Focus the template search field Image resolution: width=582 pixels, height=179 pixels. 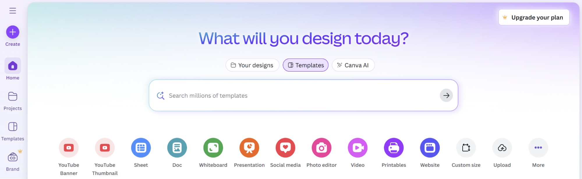(x=291, y=95)
